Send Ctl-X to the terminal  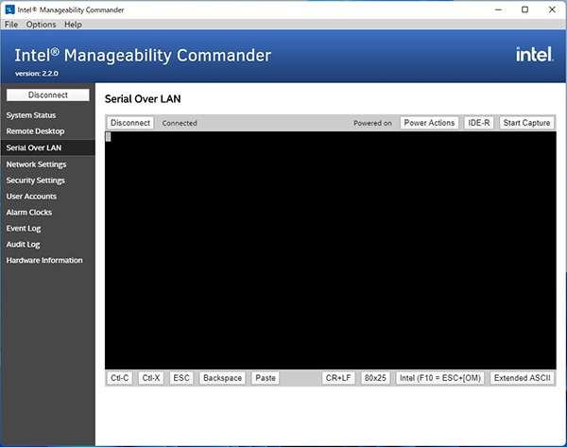coord(151,378)
